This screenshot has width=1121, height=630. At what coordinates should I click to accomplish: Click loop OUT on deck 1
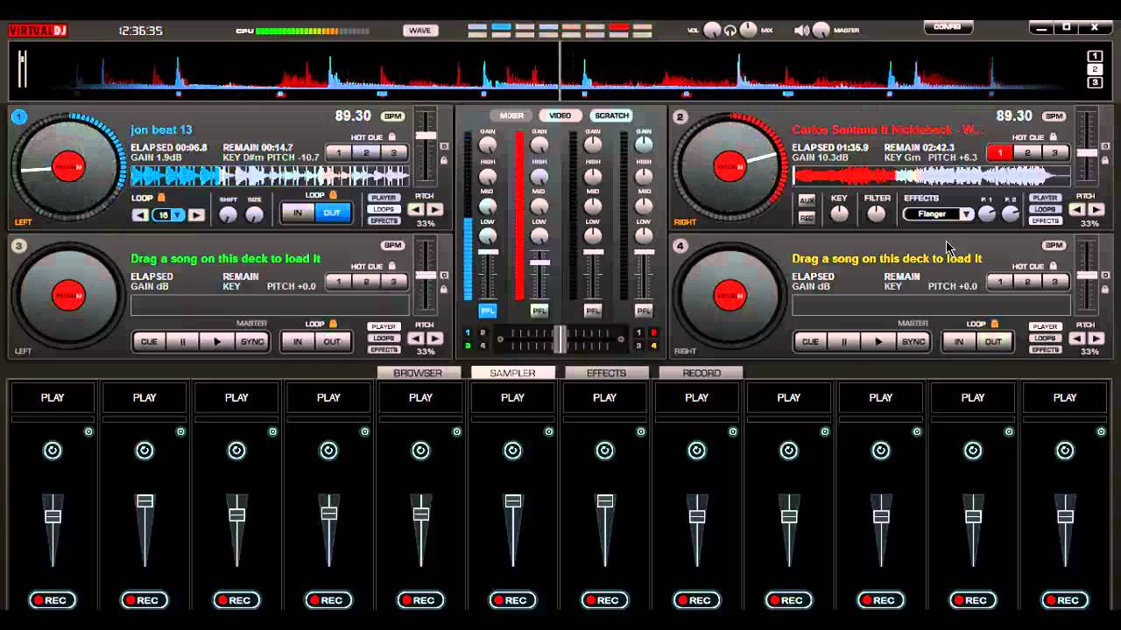click(x=333, y=213)
